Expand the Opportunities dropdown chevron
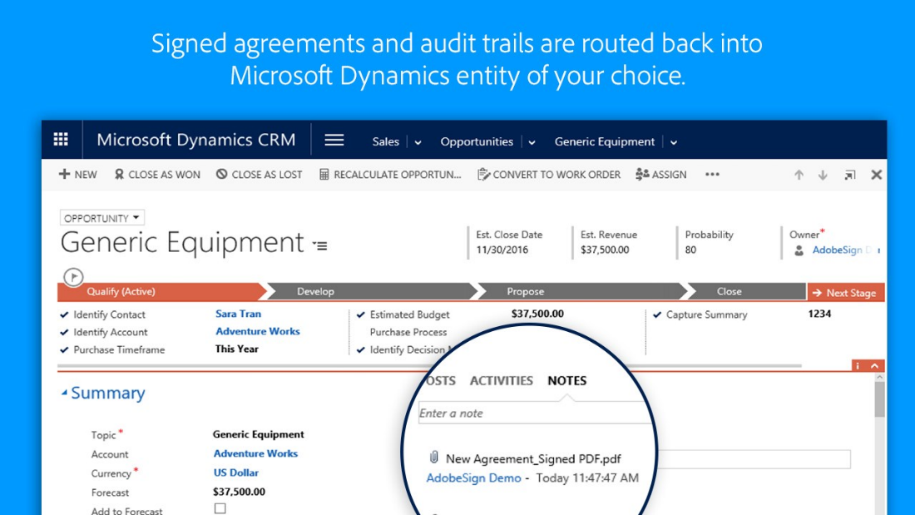 tap(532, 142)
